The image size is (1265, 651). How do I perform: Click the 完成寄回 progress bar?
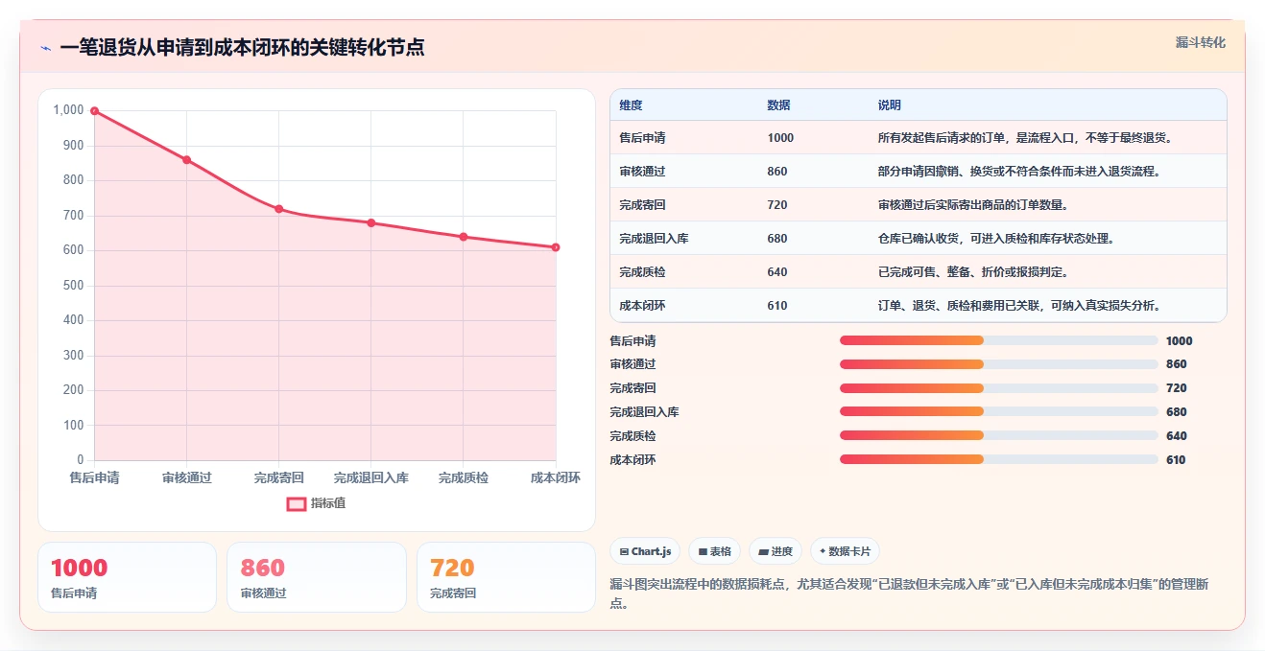(x=998, y=388)
